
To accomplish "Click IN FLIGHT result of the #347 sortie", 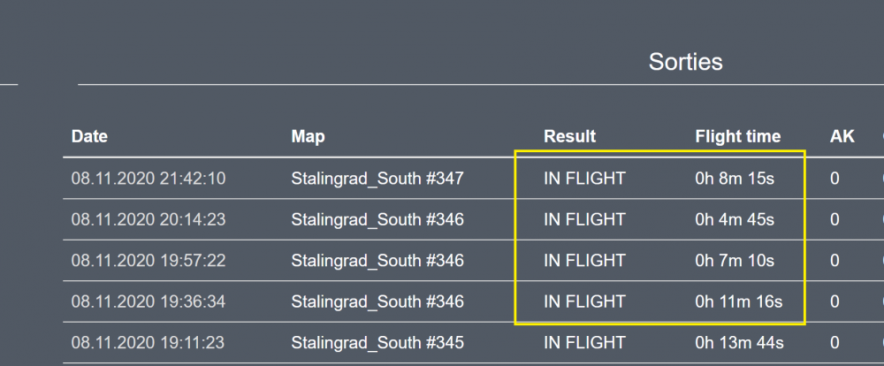I will pyautogui.click(x=584, y=179).
